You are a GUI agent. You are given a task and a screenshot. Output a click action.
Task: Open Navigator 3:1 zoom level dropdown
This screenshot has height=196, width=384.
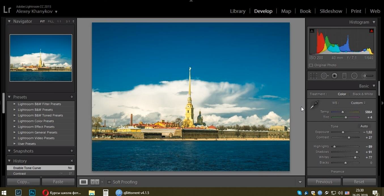[70, 22]
